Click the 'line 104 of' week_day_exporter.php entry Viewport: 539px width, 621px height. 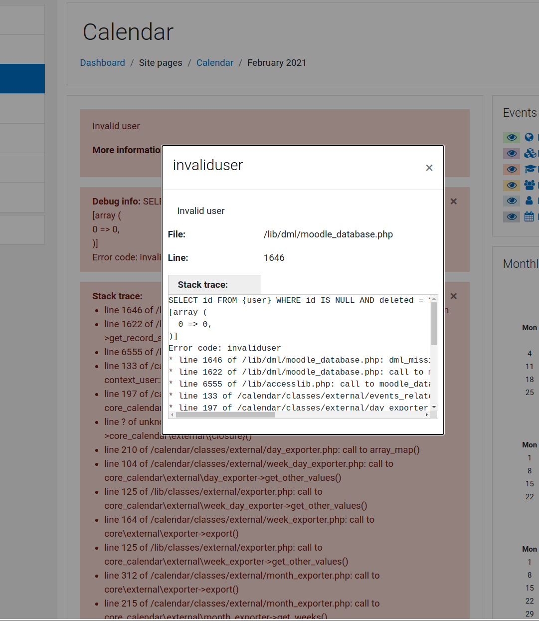tap(249, 471)
